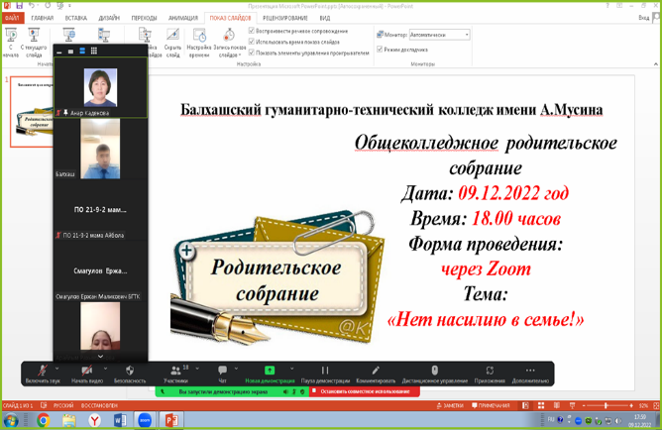Click the zoom slider handle in the status bar
Image resolution: width=662 pixels, height=430 pixels.
click(x=606, y=405)
